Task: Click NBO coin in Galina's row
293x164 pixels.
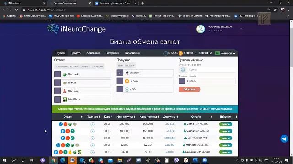Action: click(92, 131)
